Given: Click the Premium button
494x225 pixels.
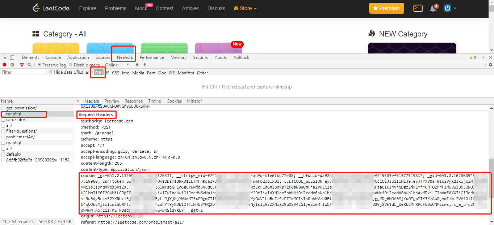Looking at the screenshot, I should [386, 8].
